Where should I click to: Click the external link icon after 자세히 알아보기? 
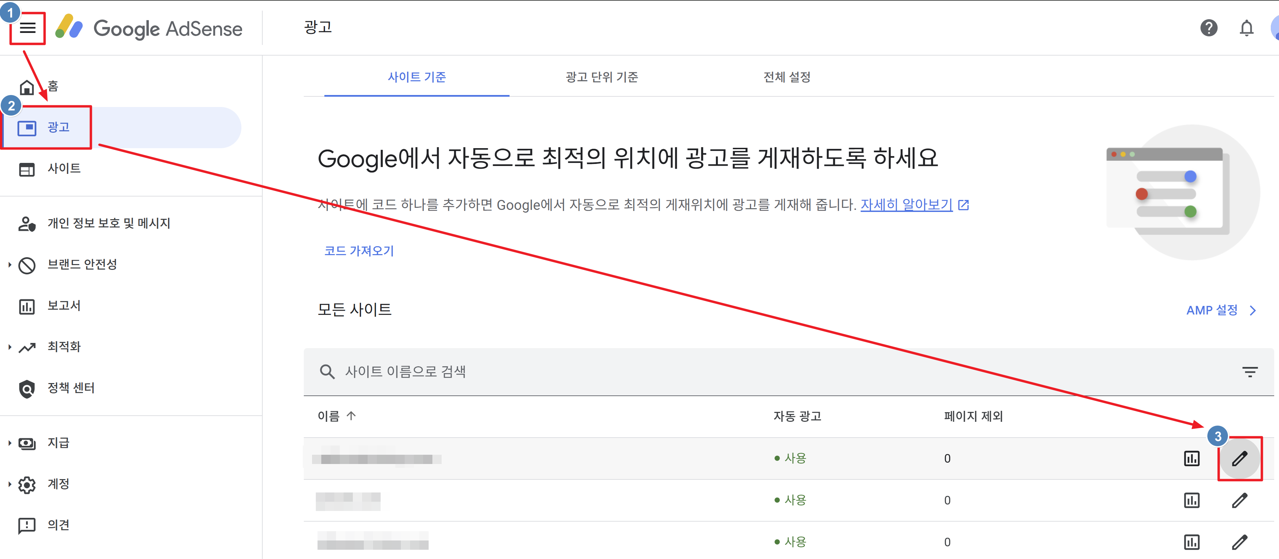pyautogui.click(x=963, y=204)
